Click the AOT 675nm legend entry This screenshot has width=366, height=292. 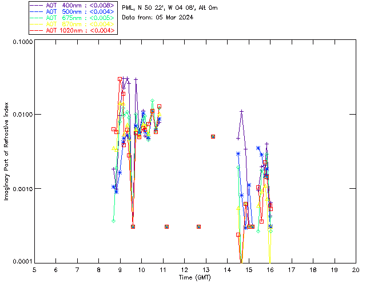[x=73, y=18]
